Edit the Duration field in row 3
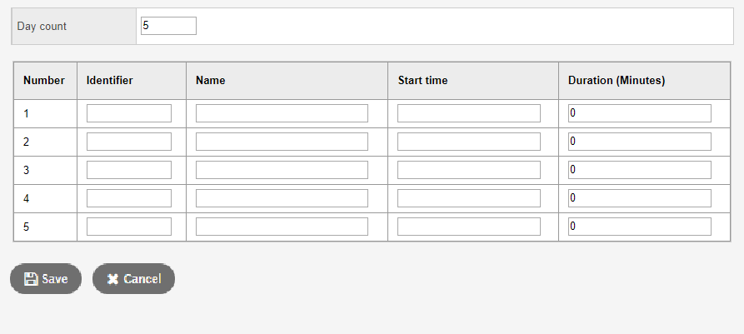This screenshot has height=334, width=744. pos(639,170)
